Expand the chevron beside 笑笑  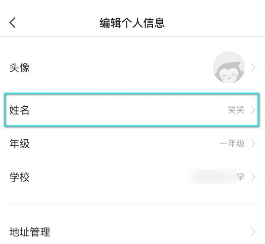point(253,110)
